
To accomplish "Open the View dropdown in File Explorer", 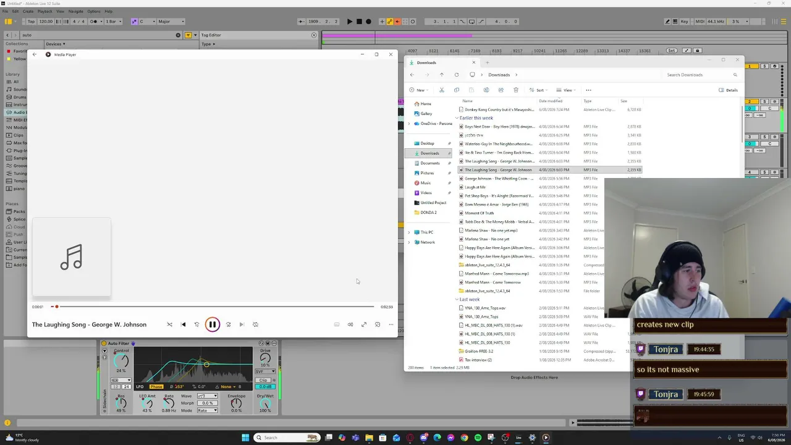I will click(x=566, y=90).
